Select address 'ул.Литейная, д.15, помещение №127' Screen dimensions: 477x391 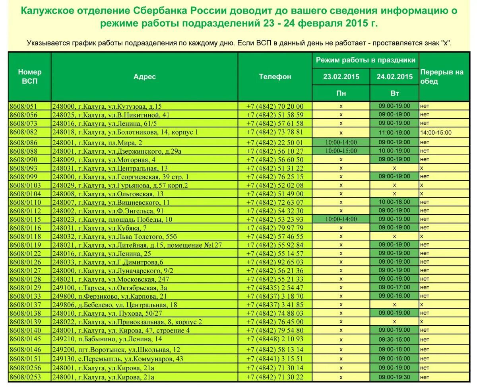coord(165,245)
